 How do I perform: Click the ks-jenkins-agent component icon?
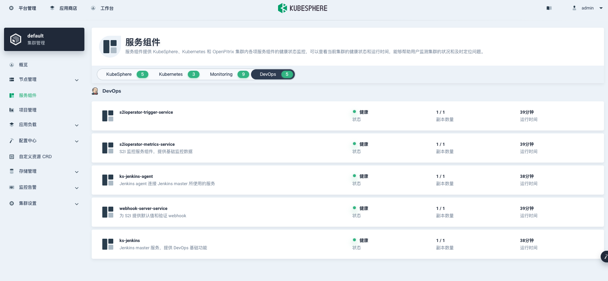pyautogui.click(x=108, y=180)
